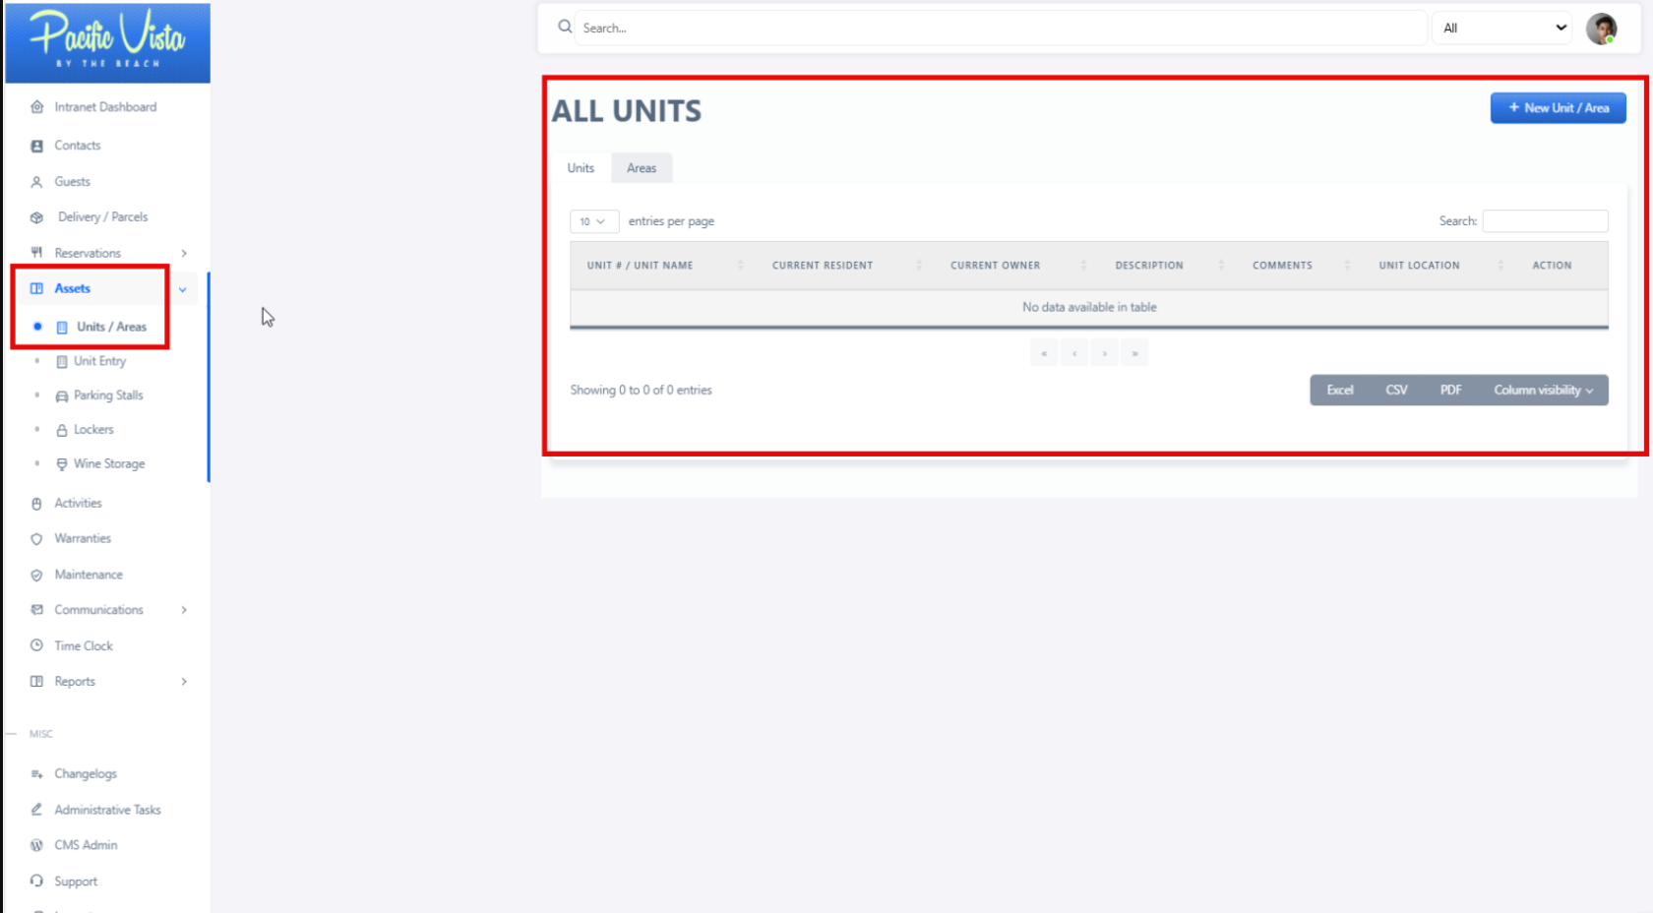Open the Column visibility dropdown
The height and width of the screenshot is (913, 1653).
[x=1543, y=390]
